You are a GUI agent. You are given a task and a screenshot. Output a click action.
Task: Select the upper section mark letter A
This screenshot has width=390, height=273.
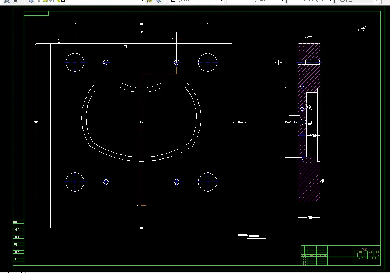172,39
